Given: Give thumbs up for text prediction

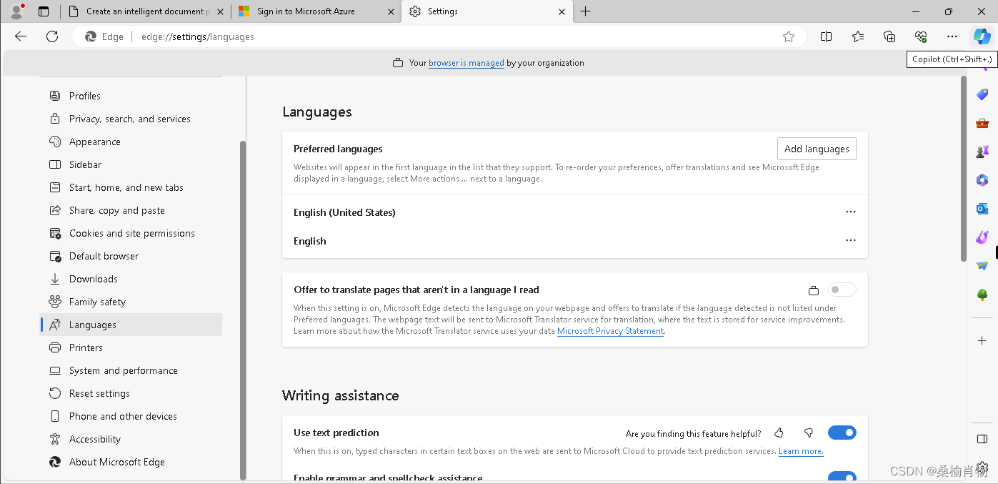Looking at the screenshot, I should [x=779, y=433].
